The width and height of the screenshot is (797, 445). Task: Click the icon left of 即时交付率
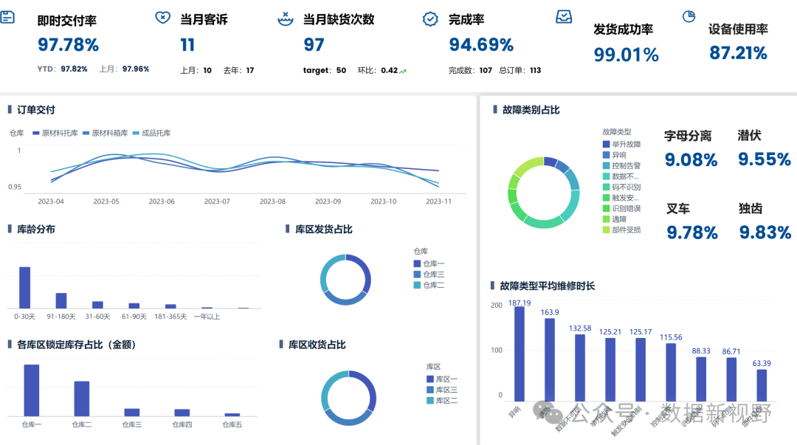coord(7,17)
